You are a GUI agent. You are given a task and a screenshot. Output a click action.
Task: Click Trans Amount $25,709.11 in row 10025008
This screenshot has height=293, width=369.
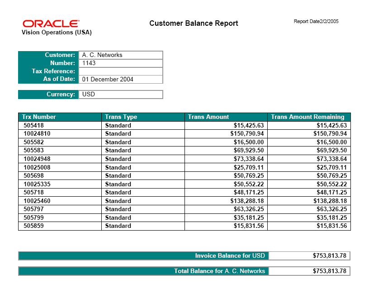249,168
